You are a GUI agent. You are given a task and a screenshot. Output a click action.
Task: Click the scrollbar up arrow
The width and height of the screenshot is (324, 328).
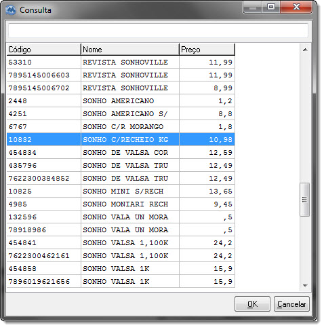pos(305,50)
